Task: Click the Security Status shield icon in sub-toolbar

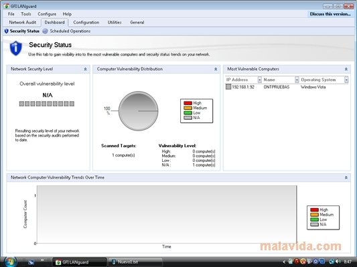Action: 7,31
